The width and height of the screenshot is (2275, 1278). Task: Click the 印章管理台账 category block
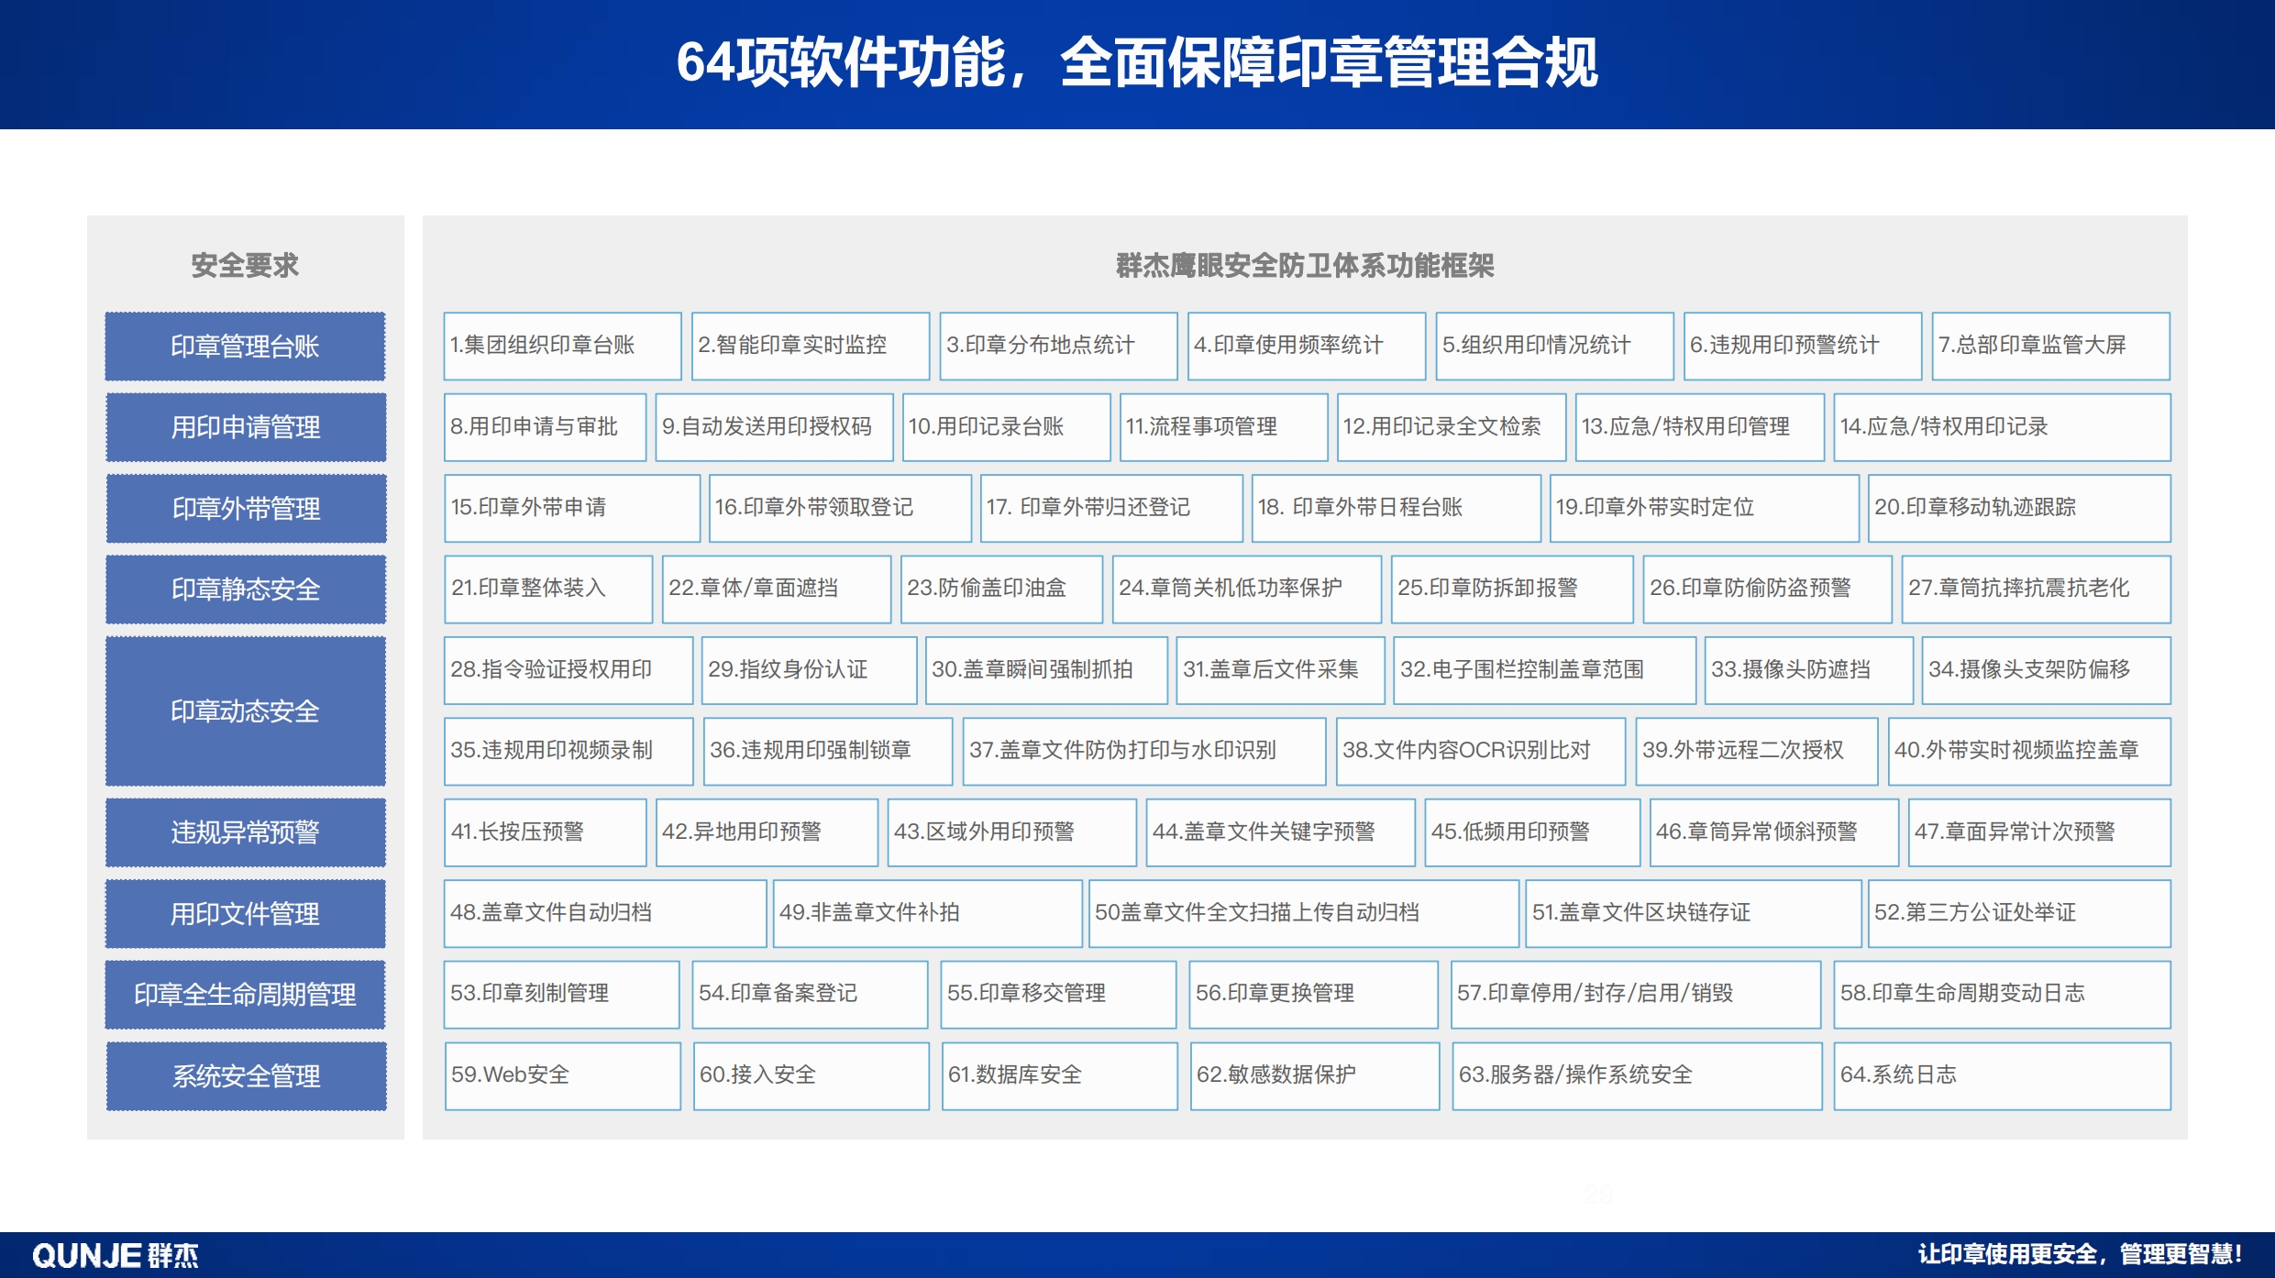pyautogui.click(x=245, y=347)
